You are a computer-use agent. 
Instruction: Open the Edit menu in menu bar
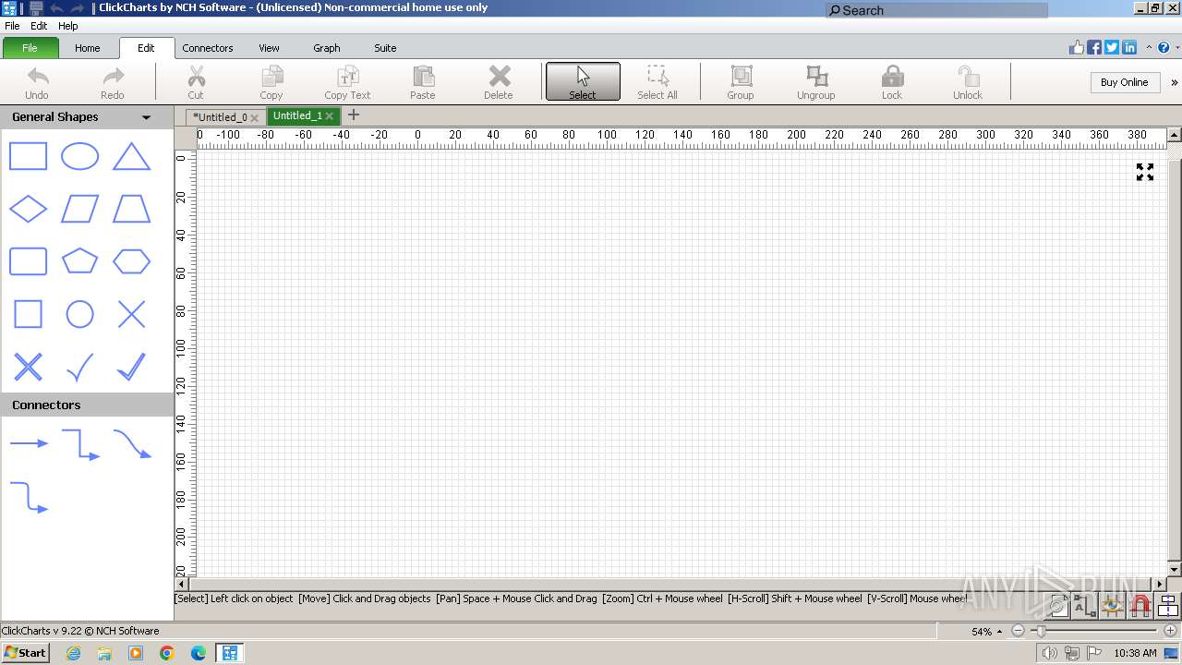(x=39, y=26)
